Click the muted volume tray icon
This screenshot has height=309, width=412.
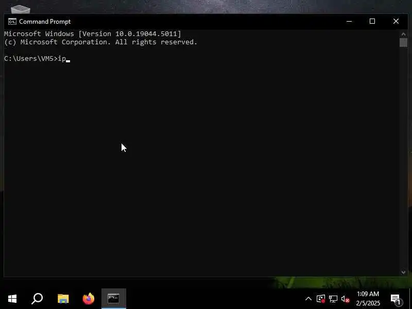[x=345, y=299]
